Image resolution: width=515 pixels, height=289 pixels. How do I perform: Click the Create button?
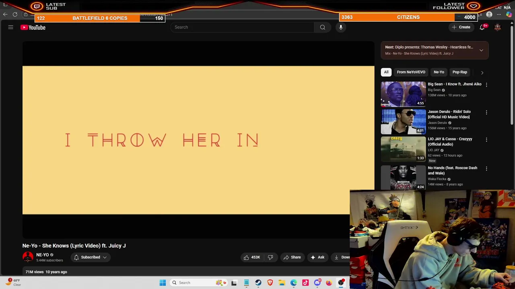click(x=461, y=27)
